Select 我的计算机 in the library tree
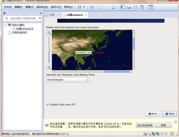This screenshot has width=179, height=137. (x=18, y=25)
